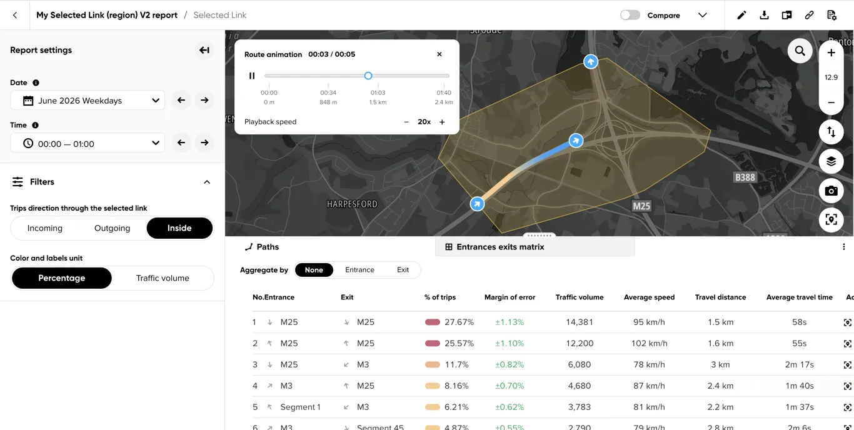854x430 pixels.
Task: Go to previous date period
Action: tap(181, 100)
